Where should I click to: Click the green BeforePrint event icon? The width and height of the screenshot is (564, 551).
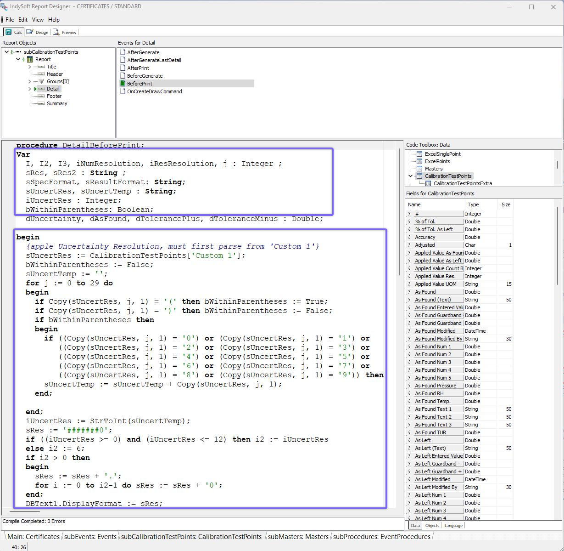[123, 84]
